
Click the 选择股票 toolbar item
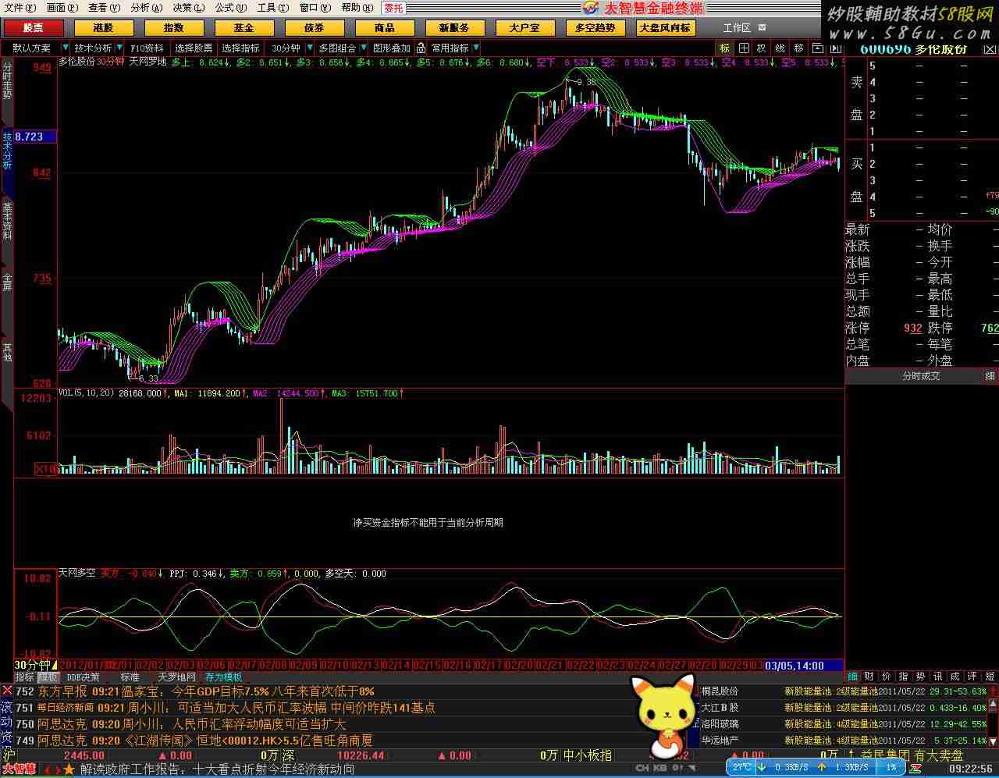(x=194, y=48)
